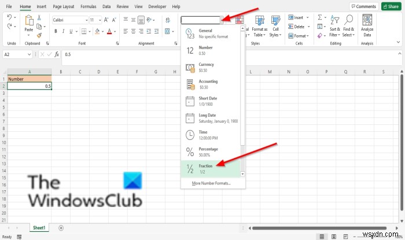Toggle Align Left
This screenshot has height=240, width=405.
coord(126,31)
